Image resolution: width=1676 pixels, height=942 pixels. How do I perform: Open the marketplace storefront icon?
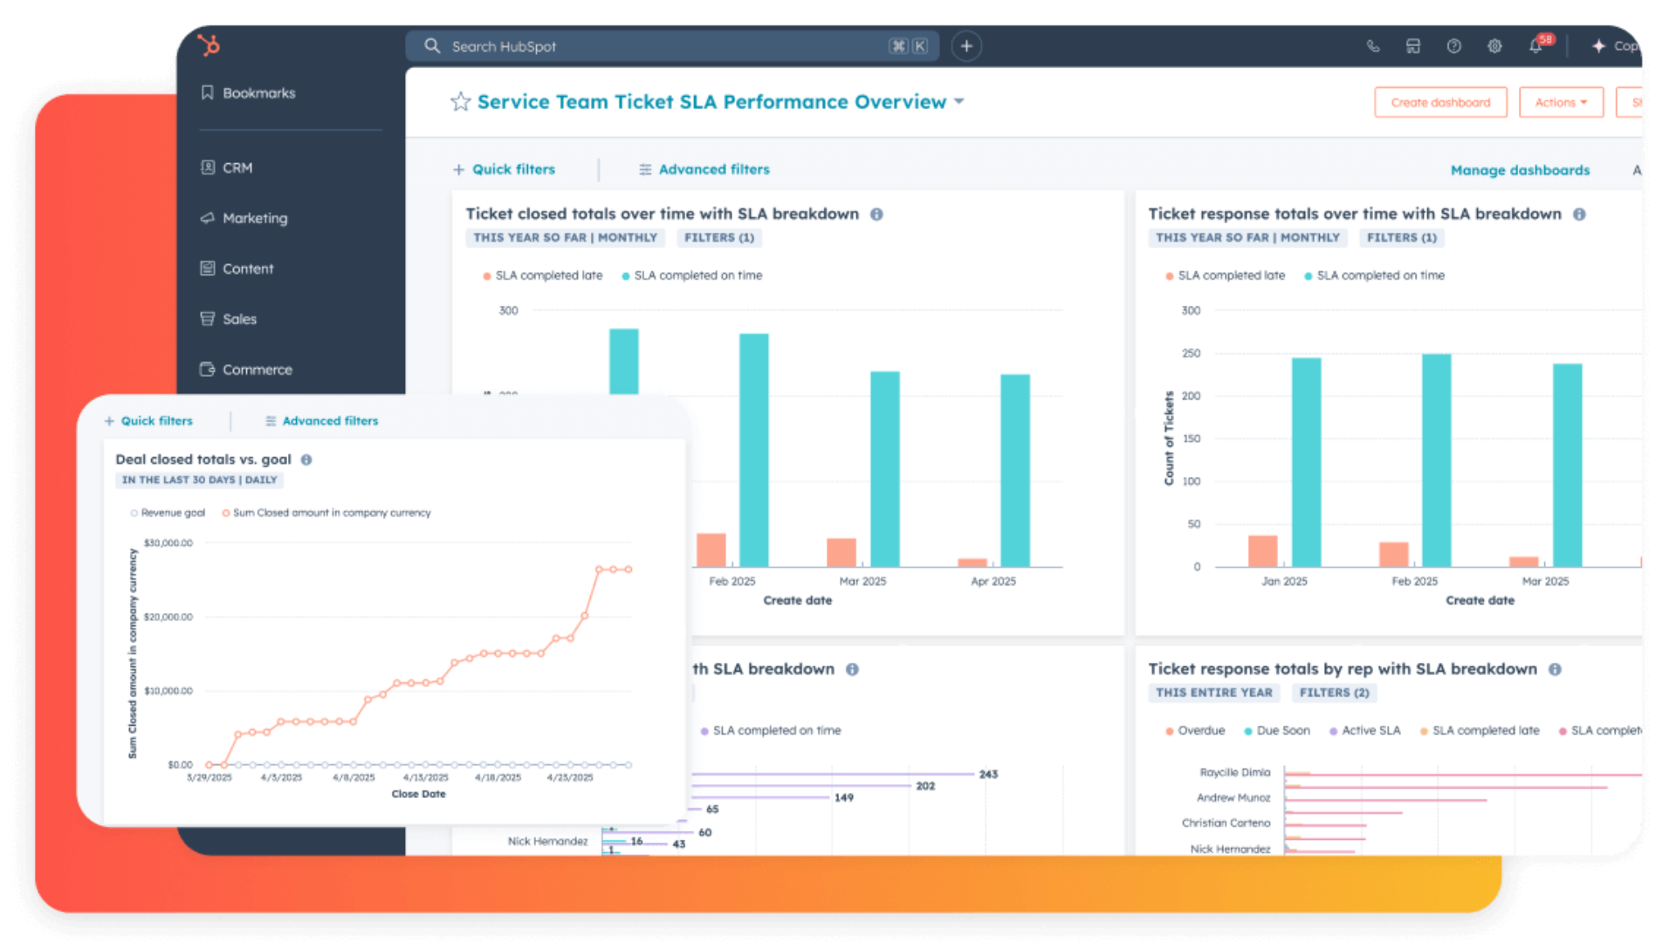pos(1412,46)
